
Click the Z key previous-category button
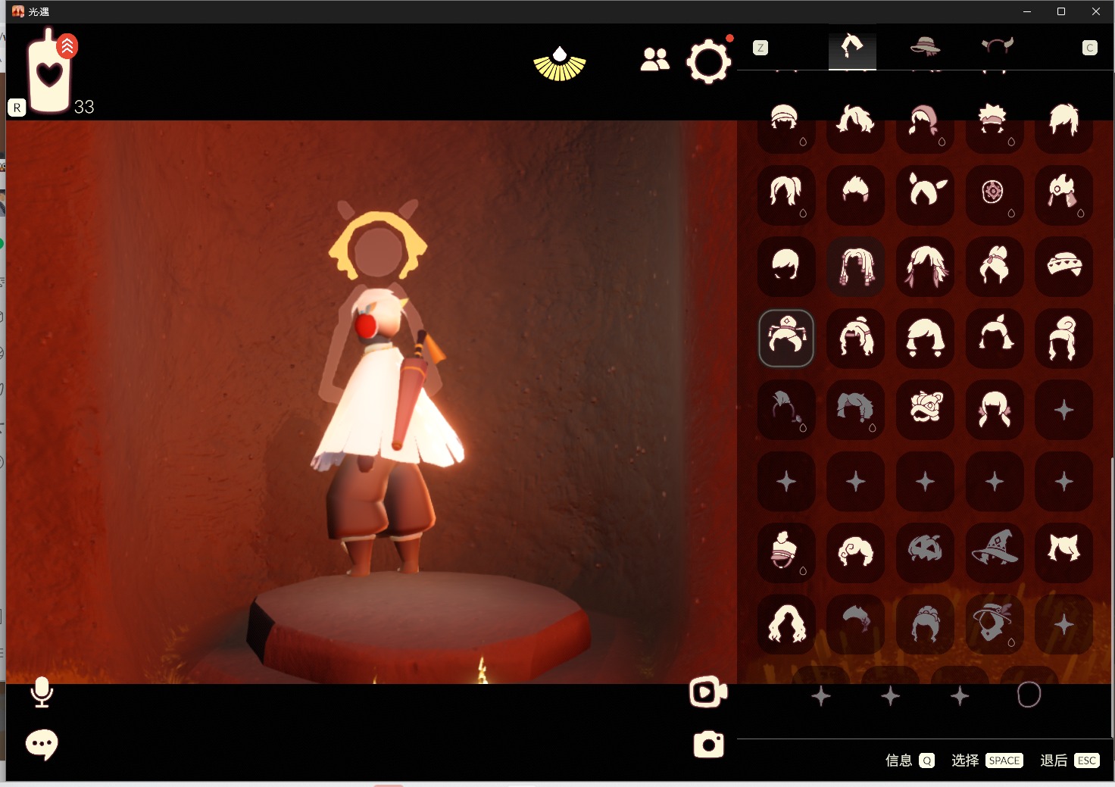(761, 48)
